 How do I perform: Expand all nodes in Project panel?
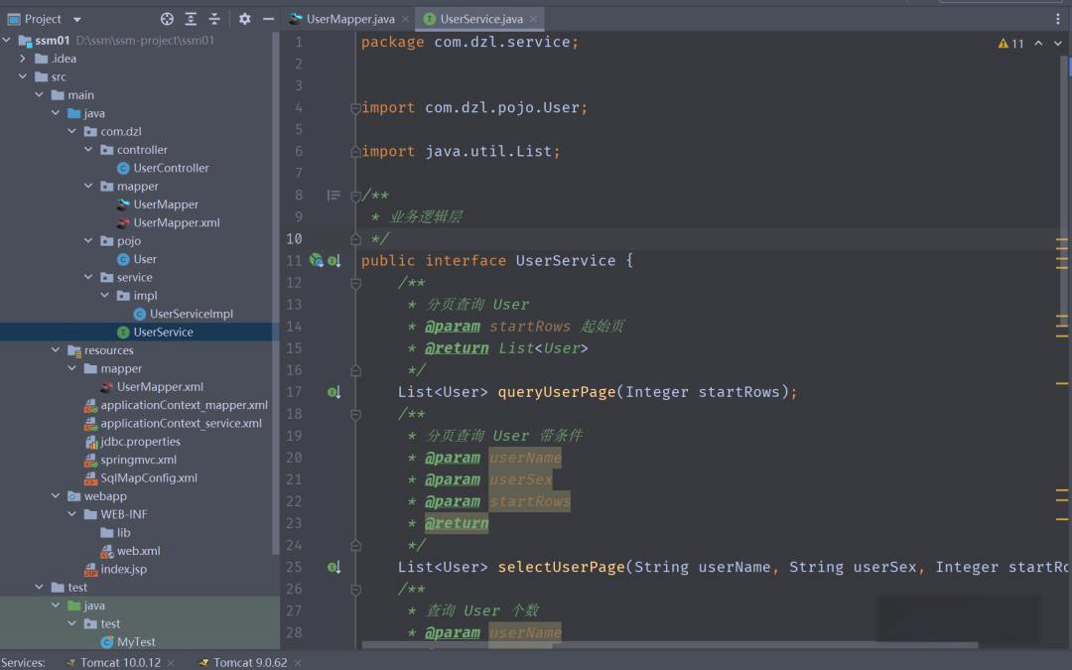click(191, 19)
